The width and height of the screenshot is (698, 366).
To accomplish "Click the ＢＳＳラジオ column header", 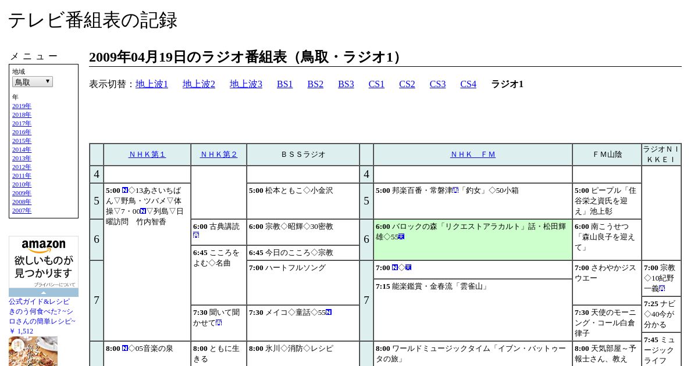I will [x=303, y=155].
